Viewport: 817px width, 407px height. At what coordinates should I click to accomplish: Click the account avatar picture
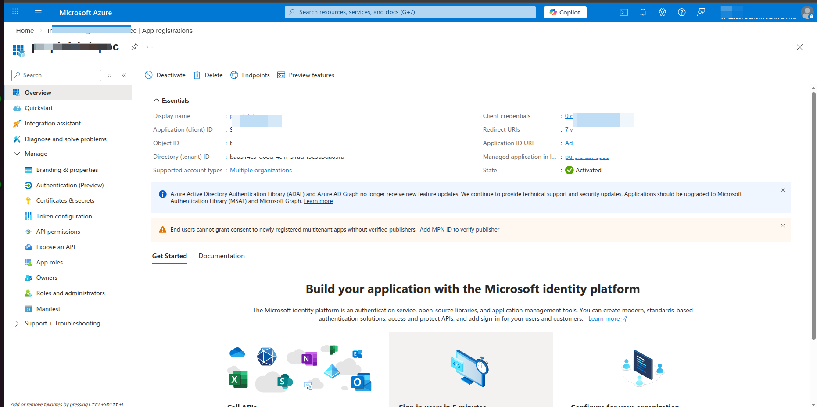pyautogui.click(x=807, y=12)
